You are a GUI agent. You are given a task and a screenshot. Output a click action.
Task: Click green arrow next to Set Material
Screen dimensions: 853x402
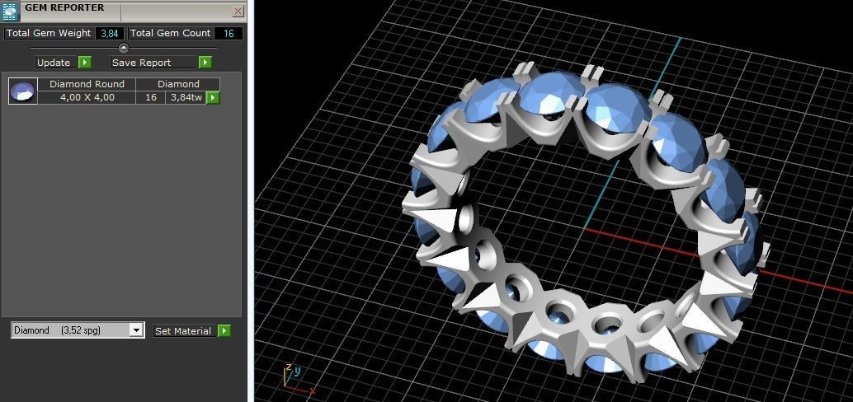224,331
